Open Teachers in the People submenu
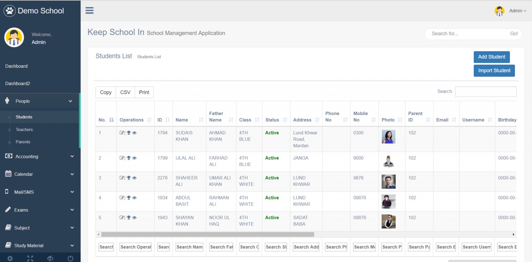The image size is (532, 262). (x=24, y=130)
